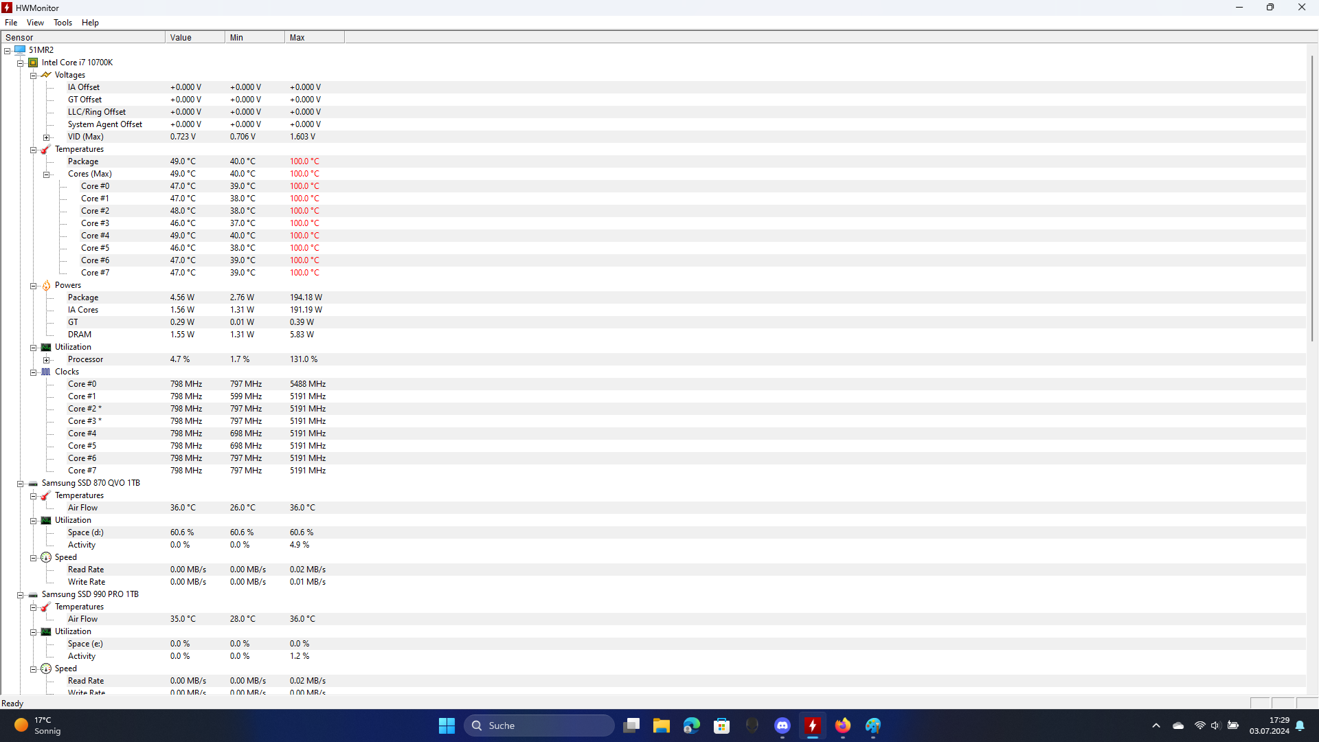Click the Max column header

coord(314,37)
